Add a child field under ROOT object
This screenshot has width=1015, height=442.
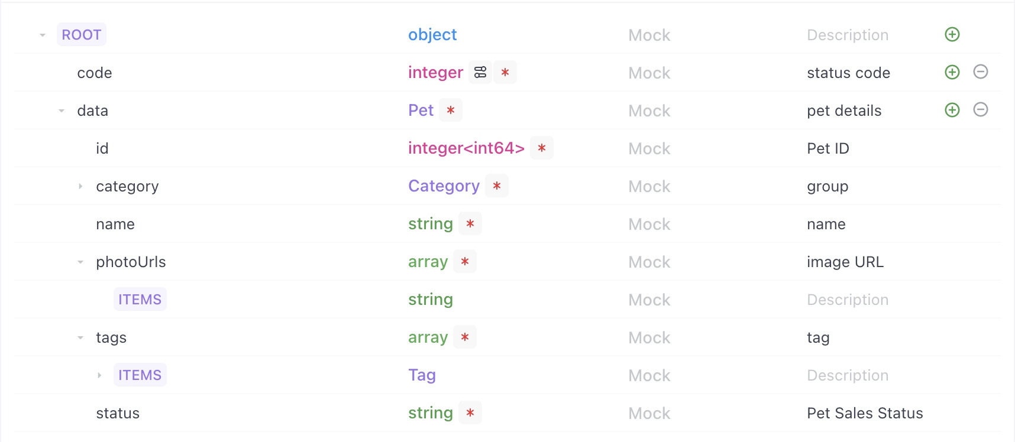pos(952,34)
